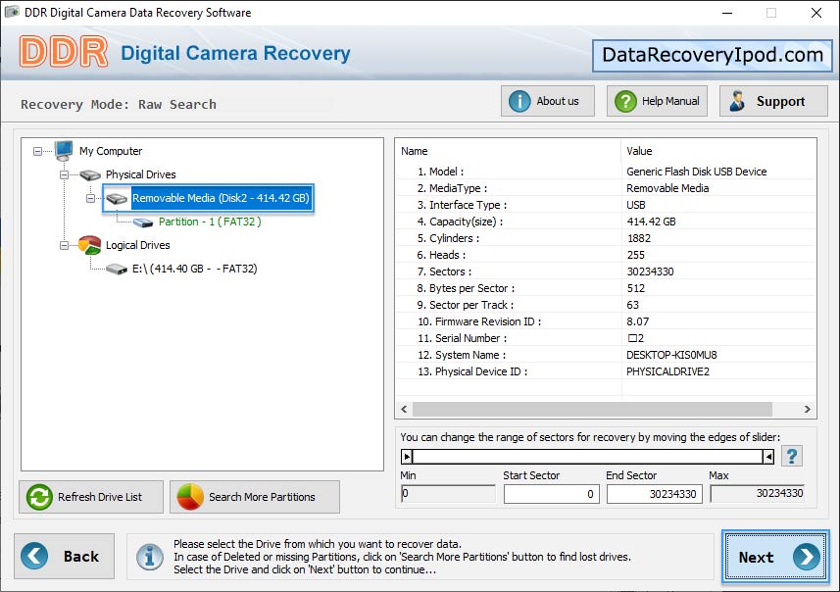Open the Help Manual button

point(657,101)
